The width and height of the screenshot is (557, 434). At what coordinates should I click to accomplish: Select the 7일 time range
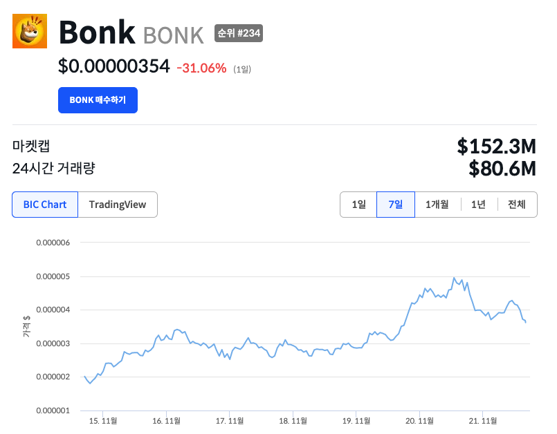[396, 205]
